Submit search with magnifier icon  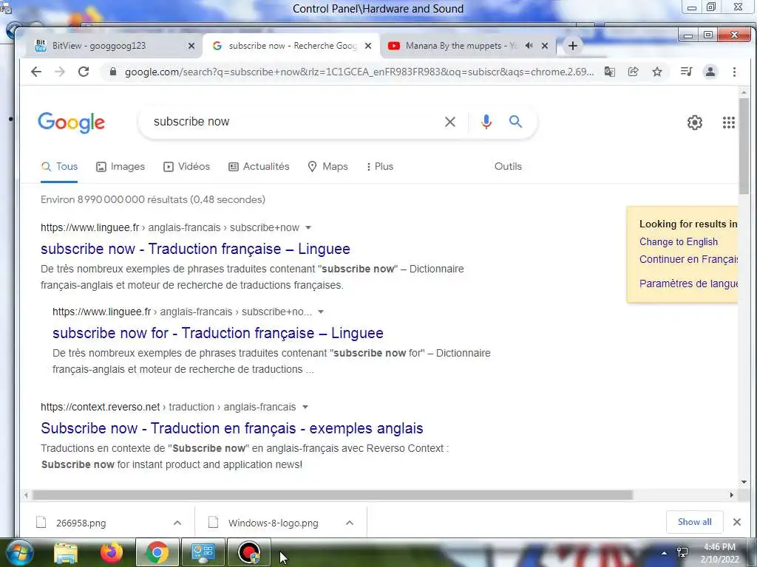coord(515,122)
